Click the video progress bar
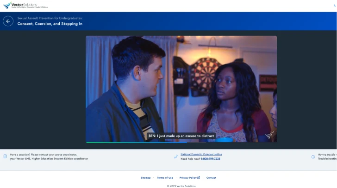Image resolution: width=337 pixels, height=188 pixels. 181,142
